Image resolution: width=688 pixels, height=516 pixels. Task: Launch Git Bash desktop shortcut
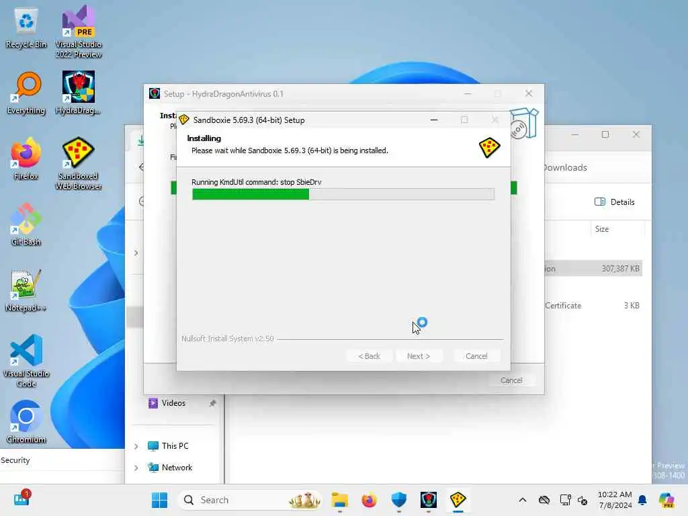click(x=26, y=224)
